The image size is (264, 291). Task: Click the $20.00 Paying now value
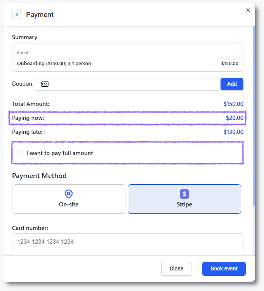pos(234,118)
